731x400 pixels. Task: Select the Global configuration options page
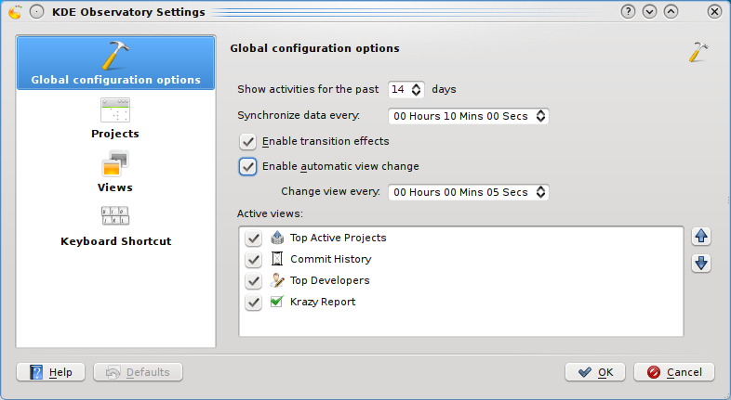115,63
